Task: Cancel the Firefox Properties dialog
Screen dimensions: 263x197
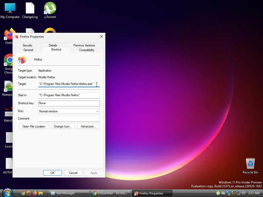Action: [73, 173]
